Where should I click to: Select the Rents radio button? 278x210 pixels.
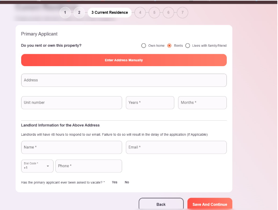point(169,46)
